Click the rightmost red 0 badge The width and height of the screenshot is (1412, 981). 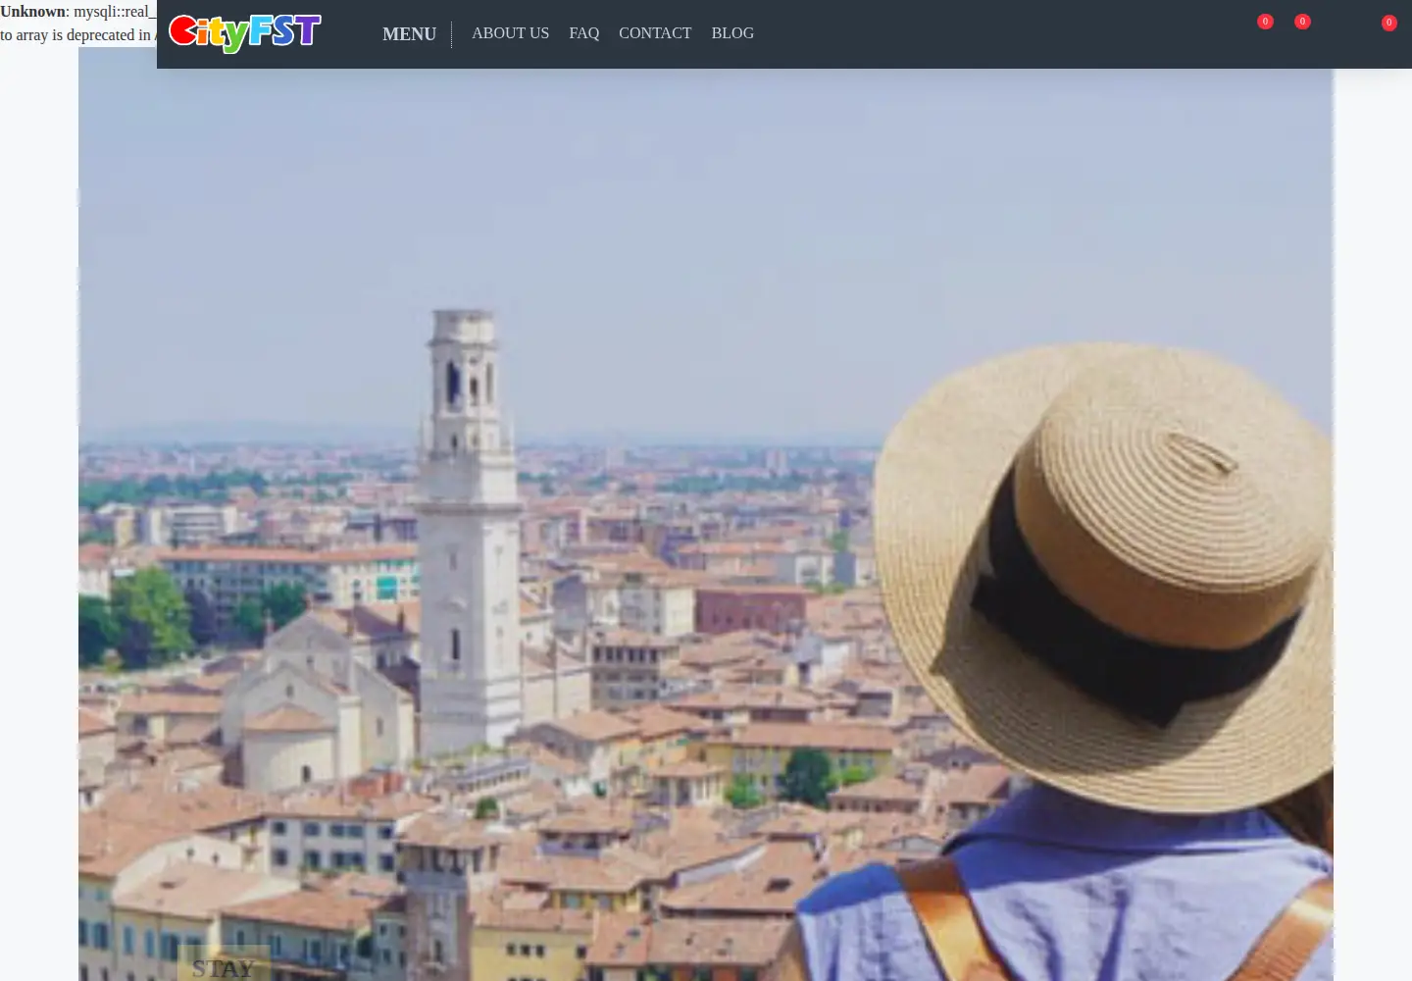[1388, 23]
